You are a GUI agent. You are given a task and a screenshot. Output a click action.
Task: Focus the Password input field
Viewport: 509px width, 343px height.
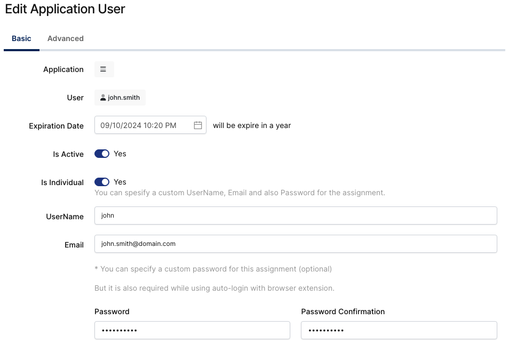(x=192, y=330)
